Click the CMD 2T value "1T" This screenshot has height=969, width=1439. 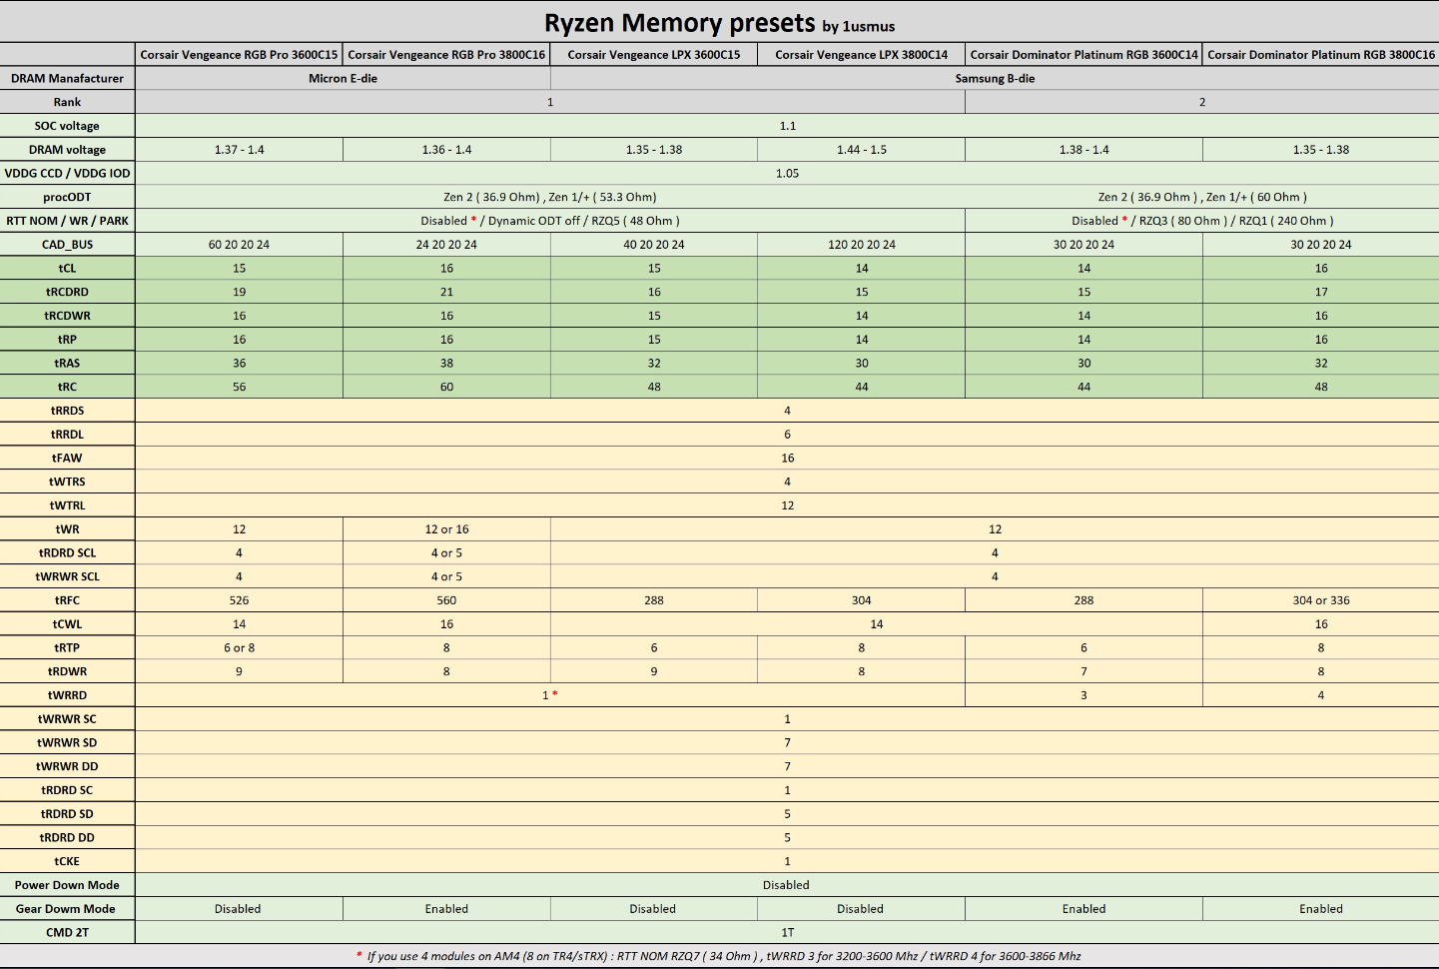pyautogui.click(x=787, y=932)
